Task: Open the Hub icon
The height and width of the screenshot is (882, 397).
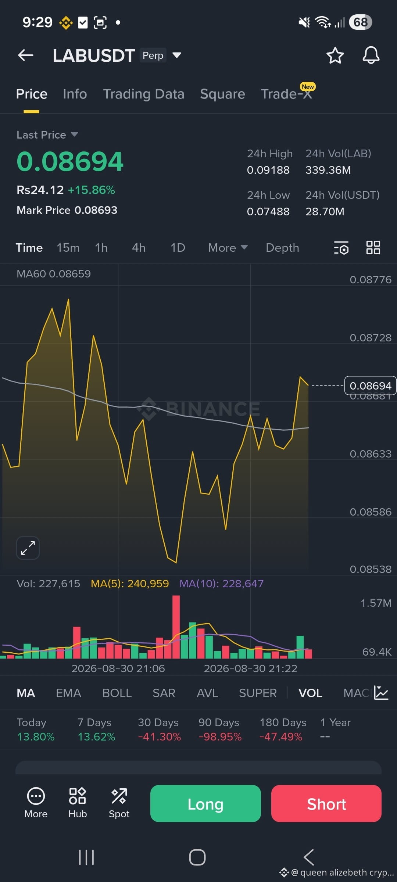Action: (x=78, y=803)
